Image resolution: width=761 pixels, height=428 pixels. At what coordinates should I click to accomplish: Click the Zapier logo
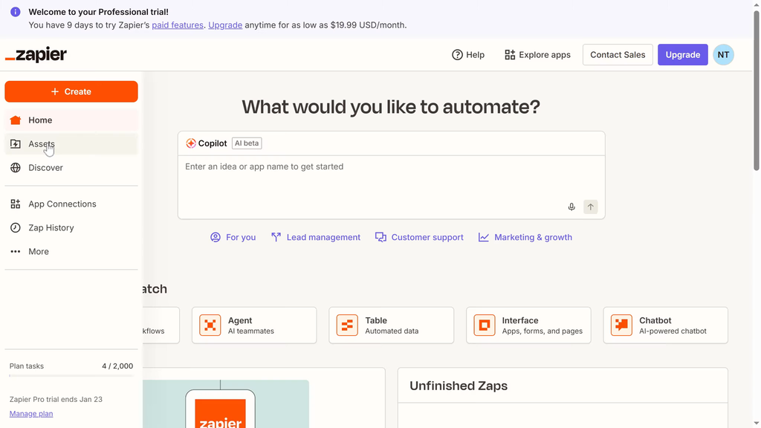point(36,55)
